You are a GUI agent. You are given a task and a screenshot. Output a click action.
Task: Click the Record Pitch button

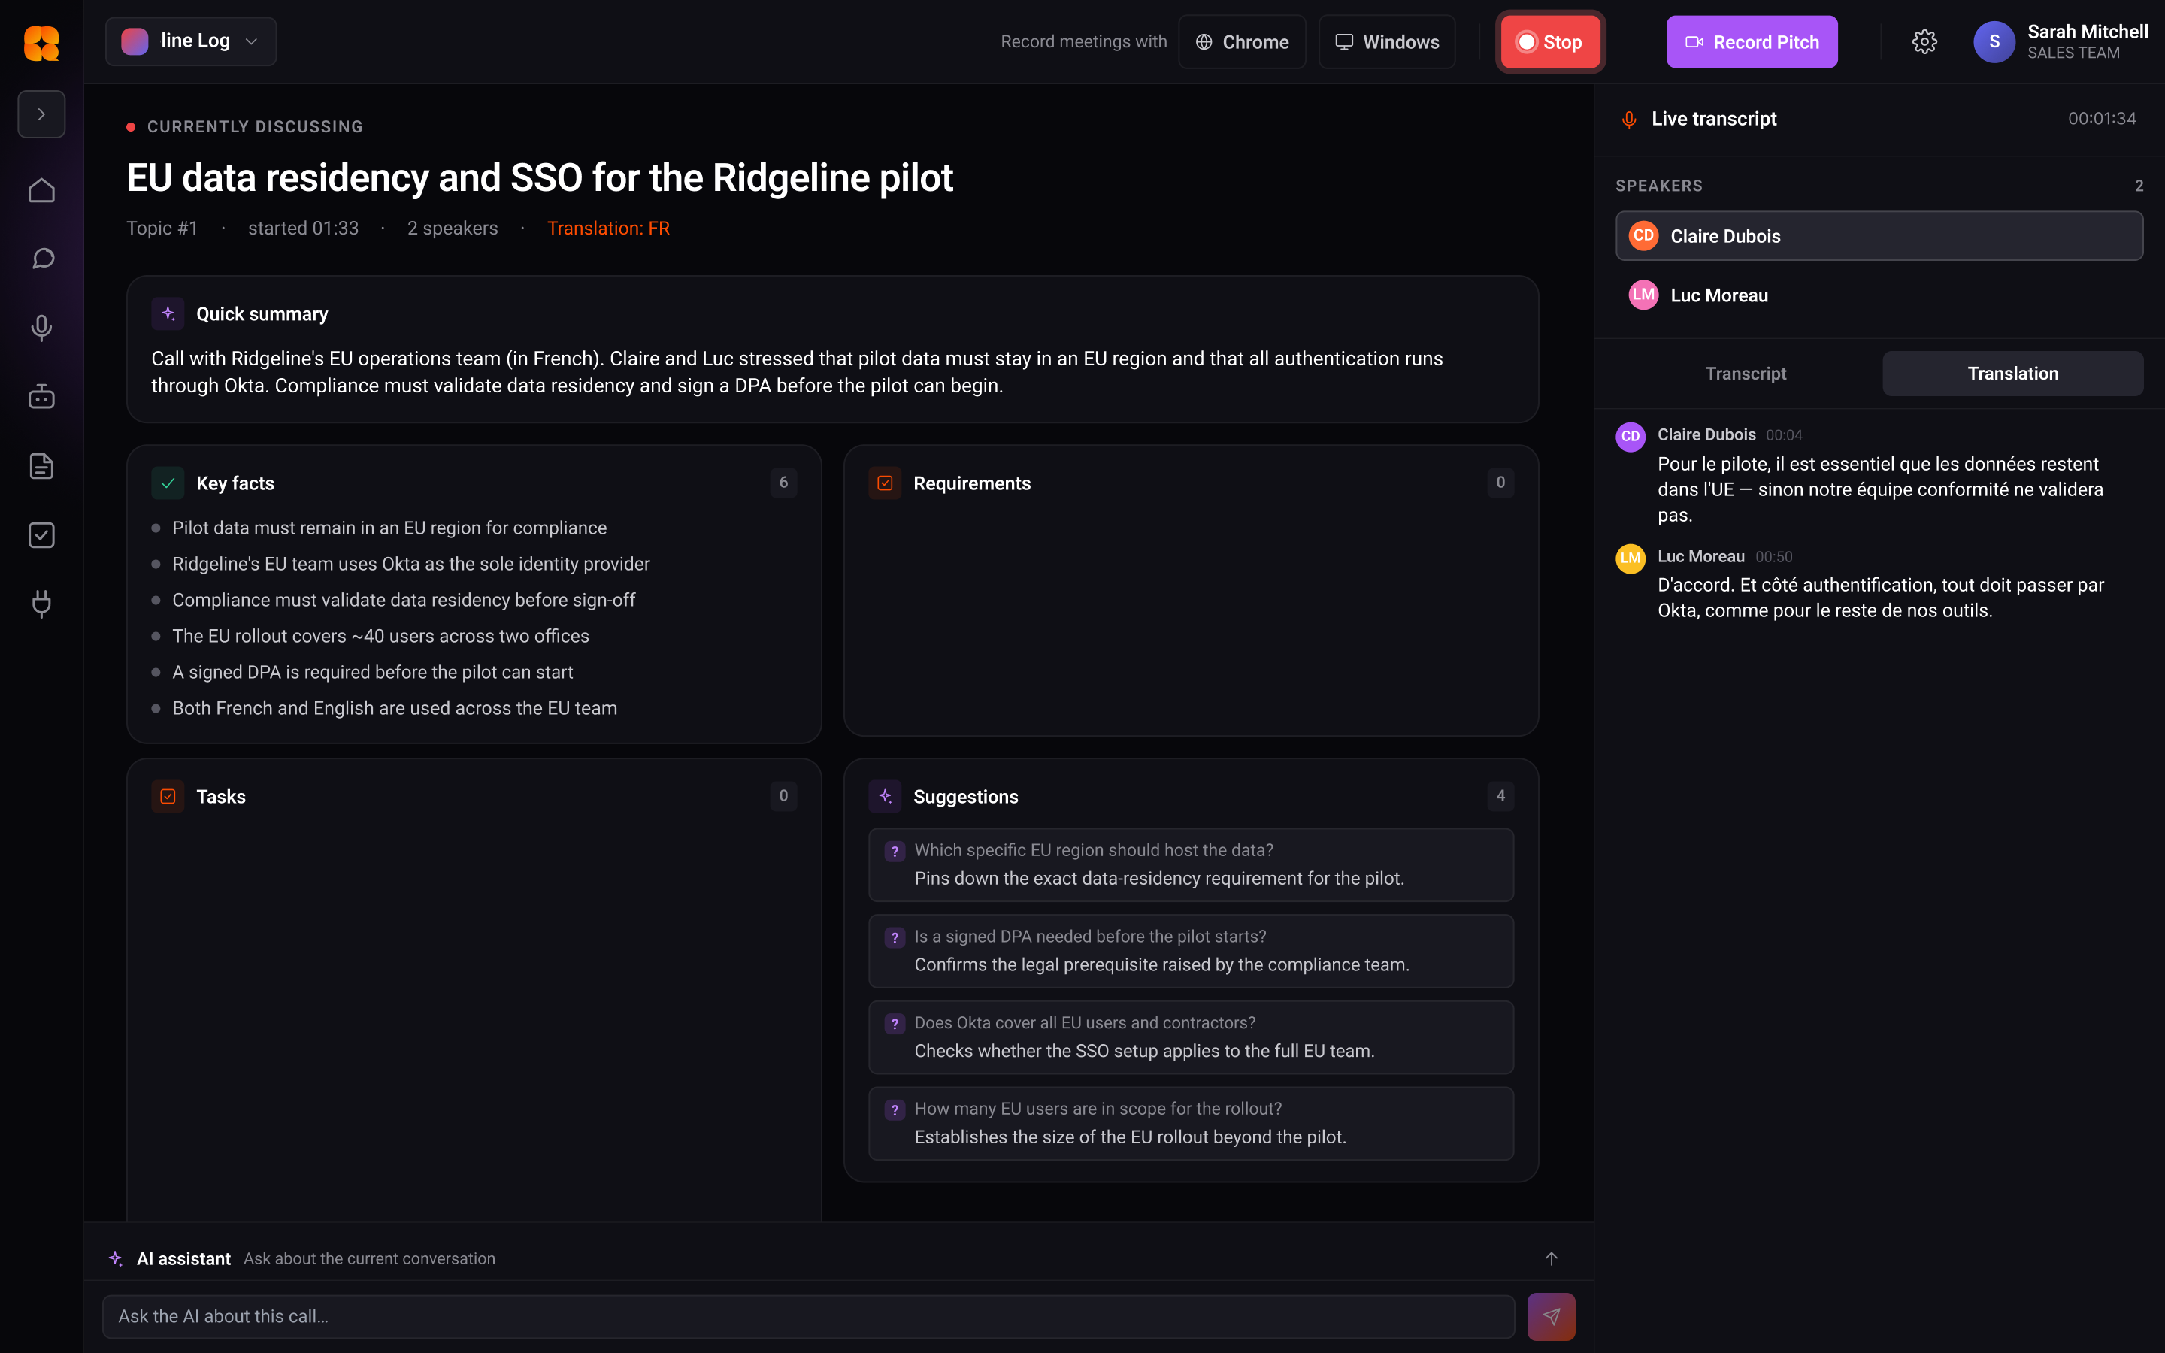tap(1751, 42)
